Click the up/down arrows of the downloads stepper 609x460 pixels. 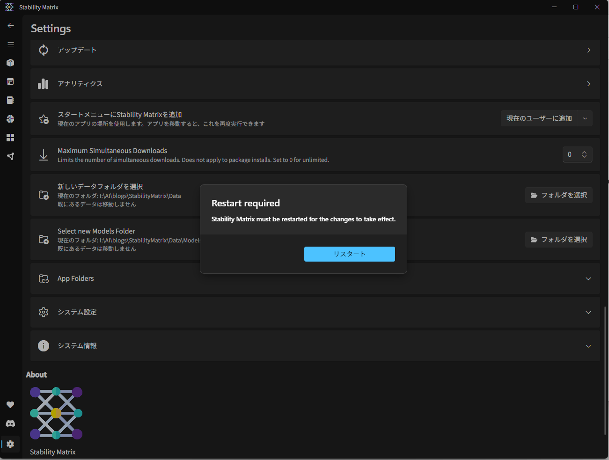click(584, 154)
